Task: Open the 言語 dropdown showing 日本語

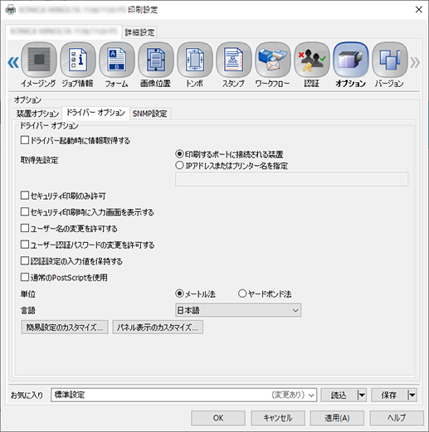Action: [238, 310]
